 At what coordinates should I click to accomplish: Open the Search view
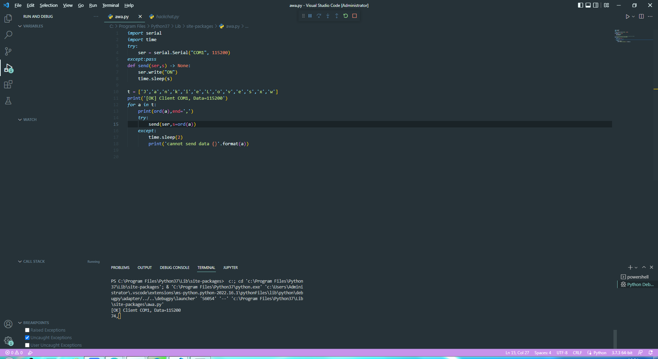coord(8,35)
